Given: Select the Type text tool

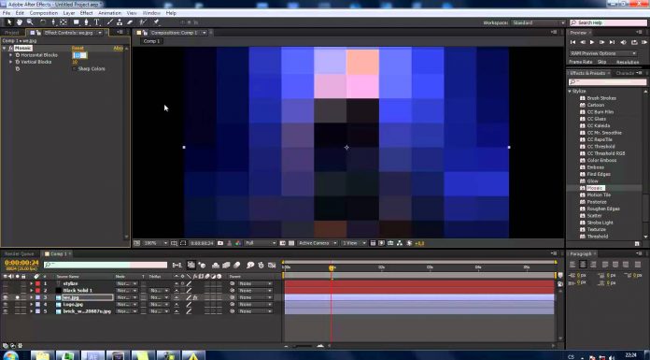Looking at the screenshot, I should 97,22.
